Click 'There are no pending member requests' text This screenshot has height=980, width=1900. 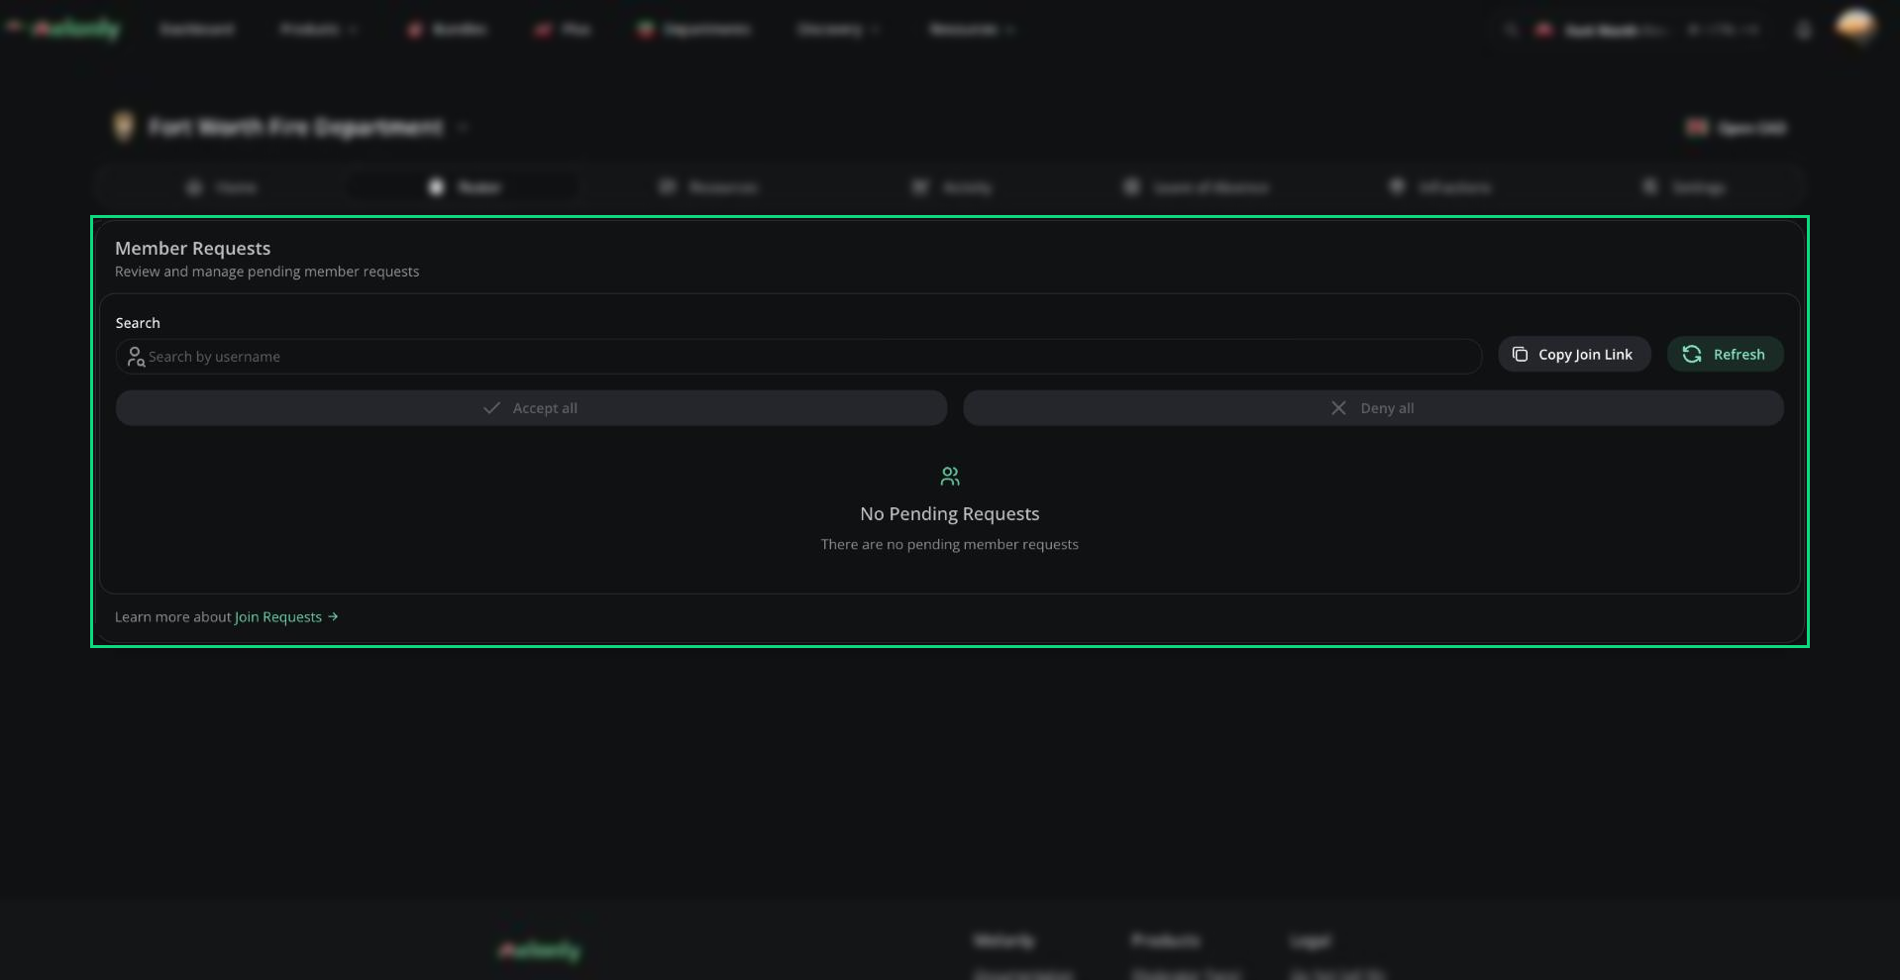950,545
